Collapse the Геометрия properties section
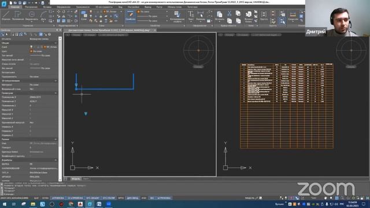 pos(55,93)
